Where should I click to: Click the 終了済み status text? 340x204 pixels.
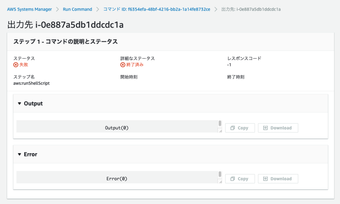tap(133, 65)
